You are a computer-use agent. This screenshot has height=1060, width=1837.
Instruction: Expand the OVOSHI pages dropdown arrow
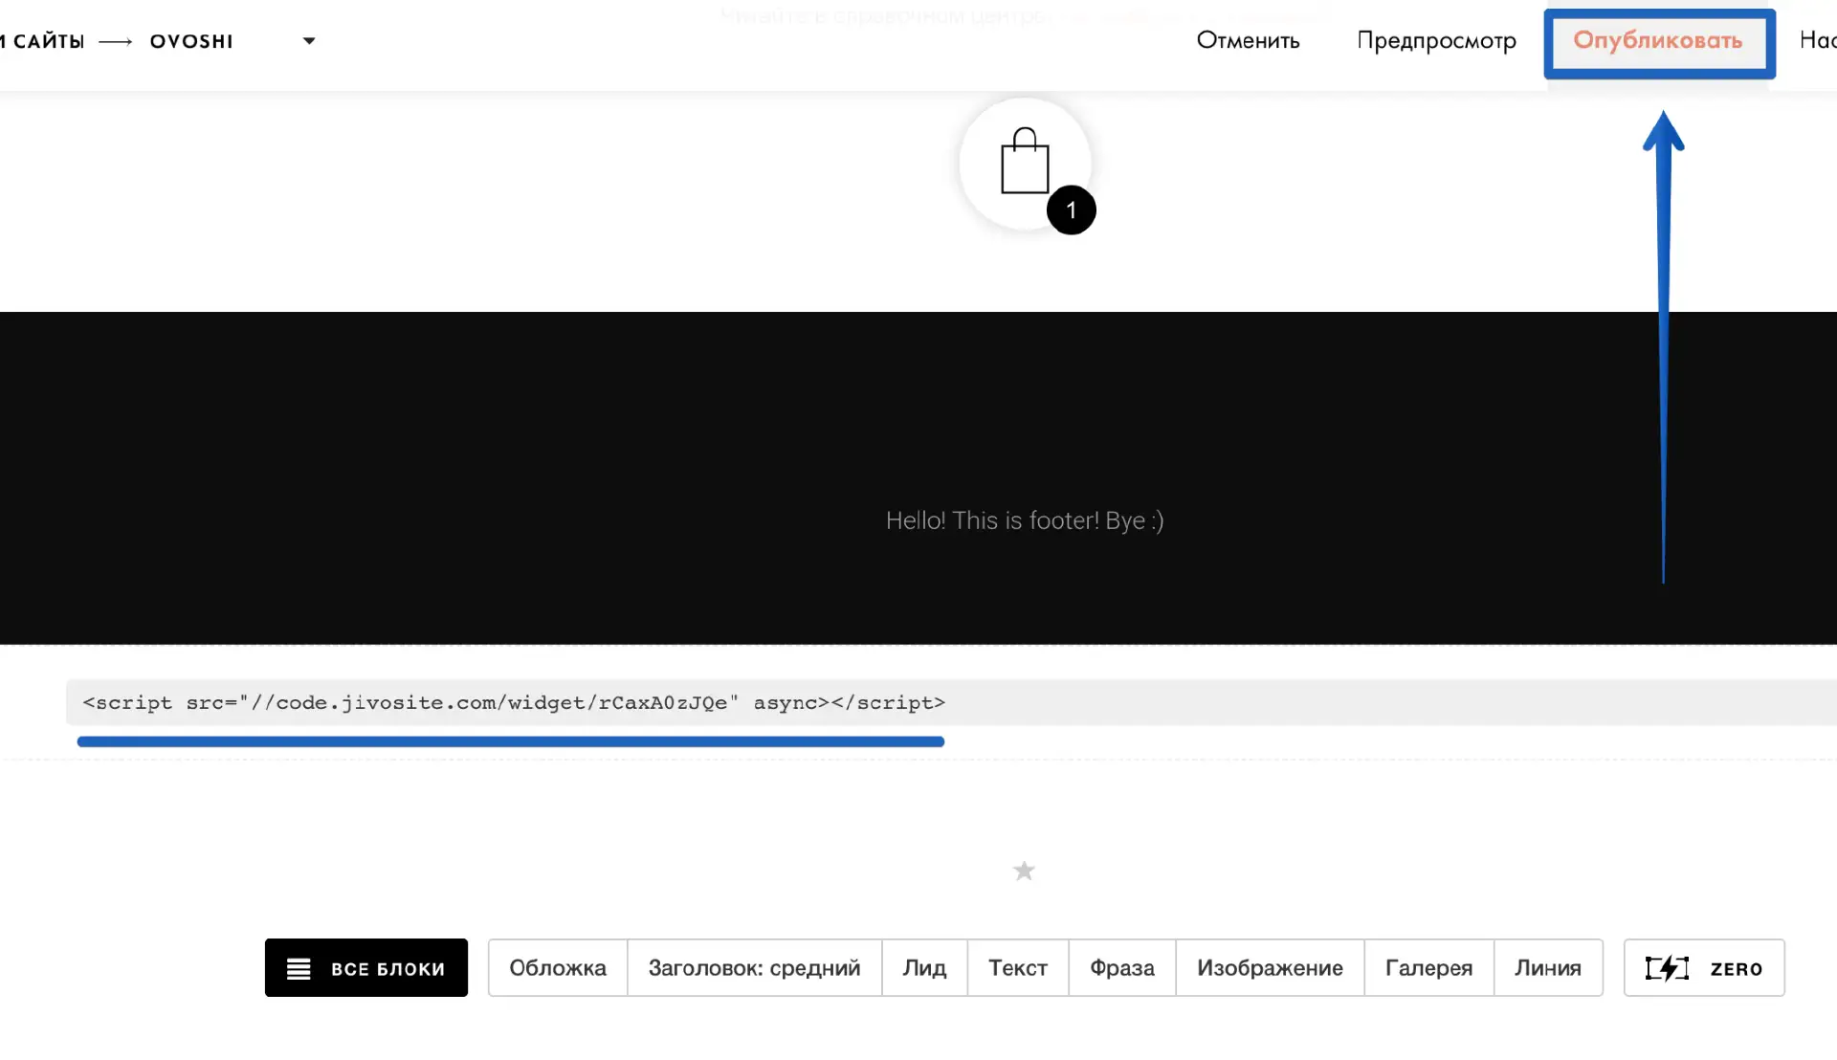[x=309, y=41]
